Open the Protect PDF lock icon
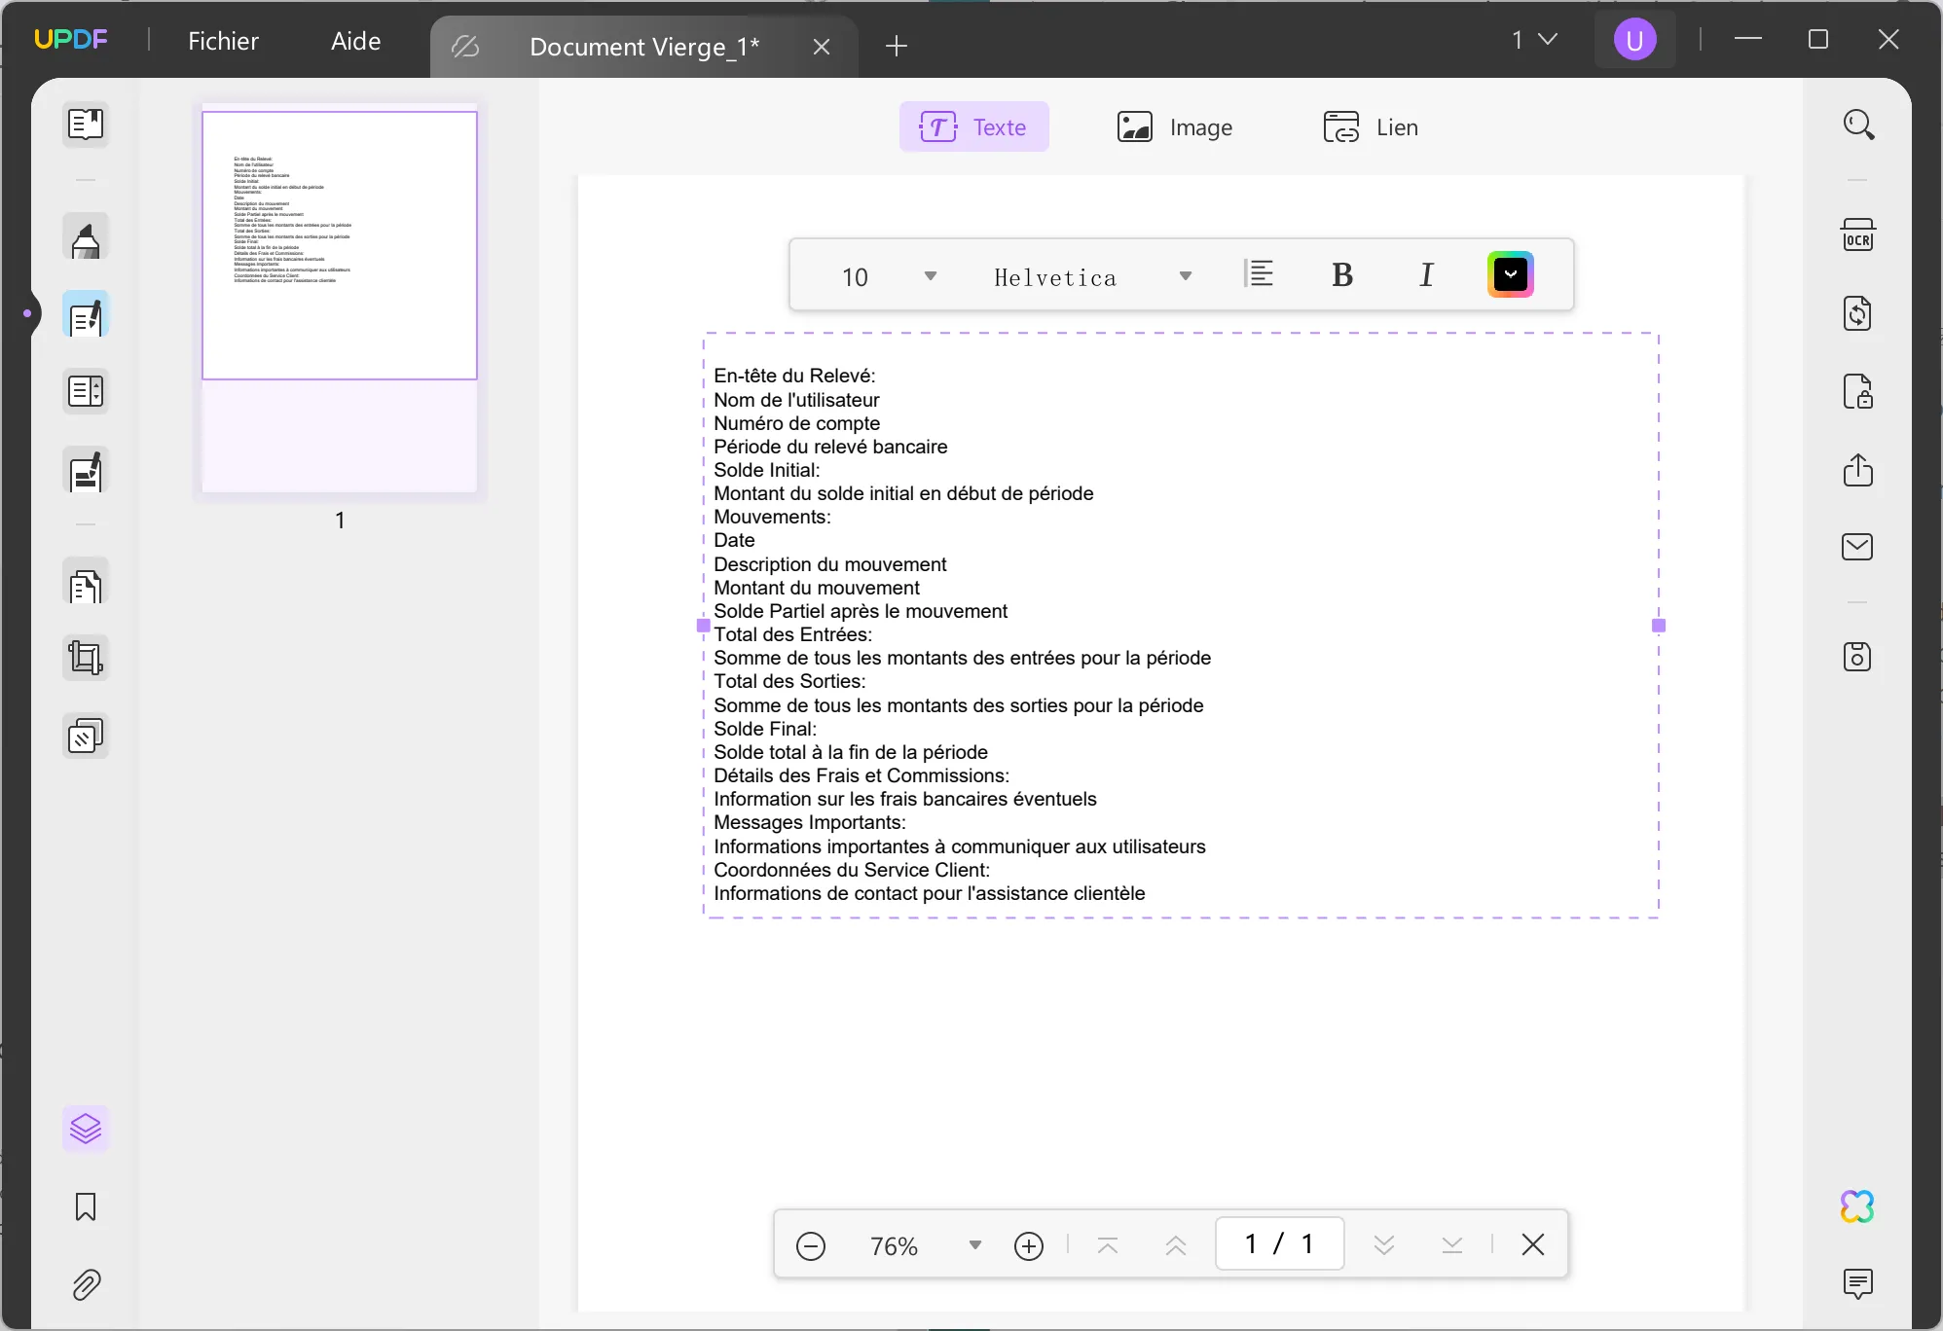The height and width of the screenshot is (1331, 1943). click(1858, 391)
